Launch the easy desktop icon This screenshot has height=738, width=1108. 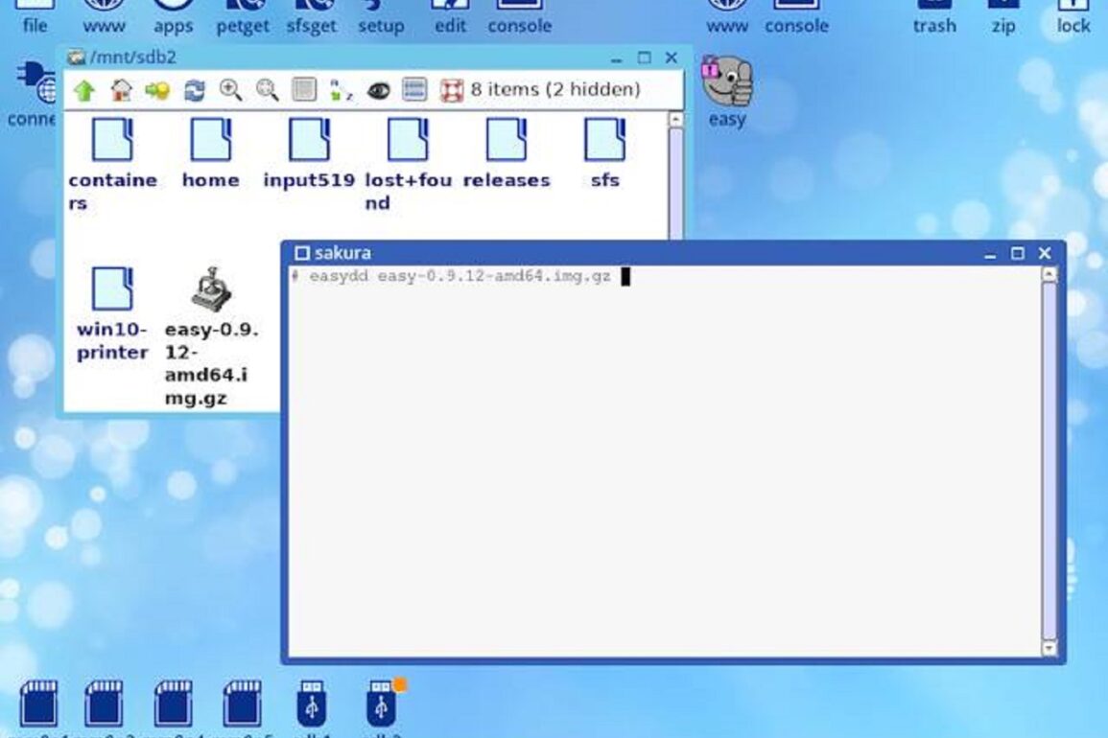726,84
